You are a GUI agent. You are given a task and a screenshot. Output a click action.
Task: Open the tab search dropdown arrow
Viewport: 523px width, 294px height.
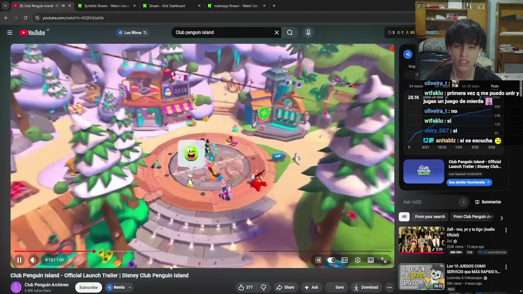point(5,6)
